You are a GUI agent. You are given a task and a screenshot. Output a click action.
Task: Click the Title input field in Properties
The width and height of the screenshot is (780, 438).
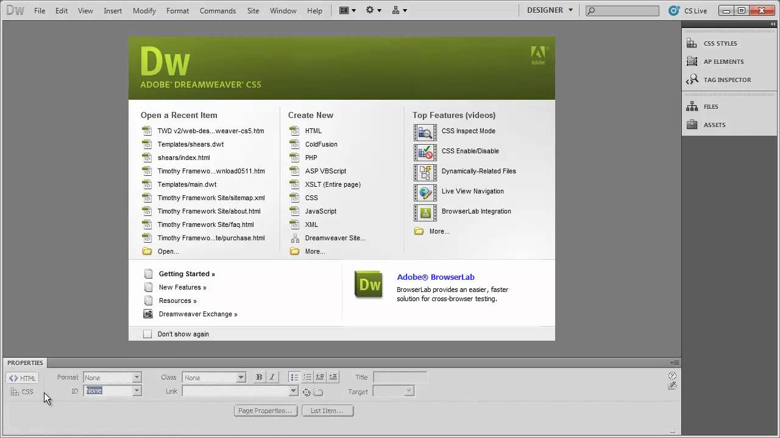pyautogui.click(x=400, y=377)
